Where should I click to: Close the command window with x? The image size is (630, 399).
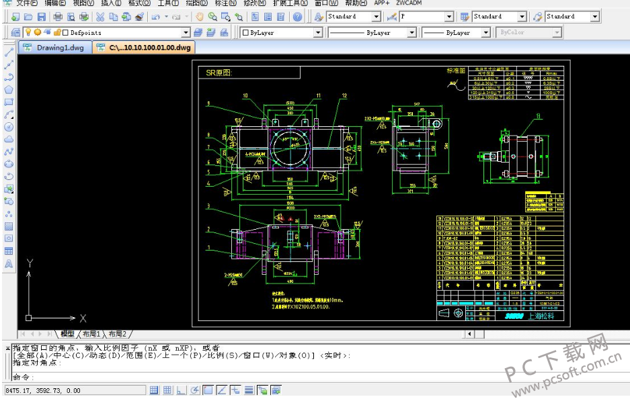[x=7, y=349]
